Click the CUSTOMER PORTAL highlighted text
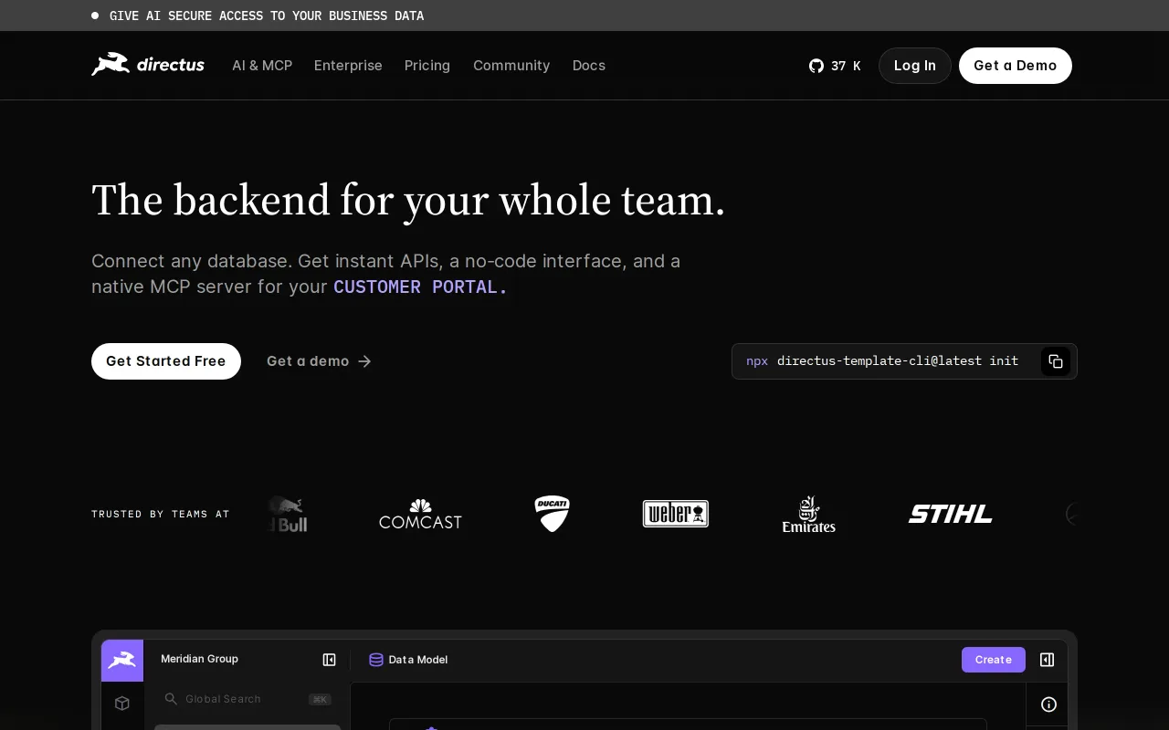This screenshot has width=1169, height=730. pos(421,287)
